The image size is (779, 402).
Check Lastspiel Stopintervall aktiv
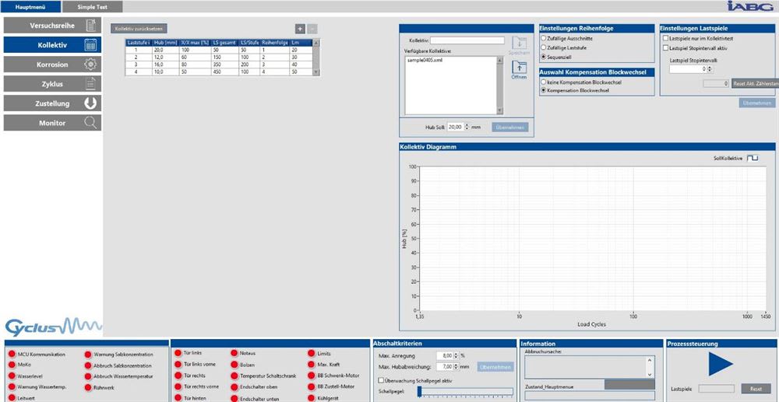click(666, 48)
